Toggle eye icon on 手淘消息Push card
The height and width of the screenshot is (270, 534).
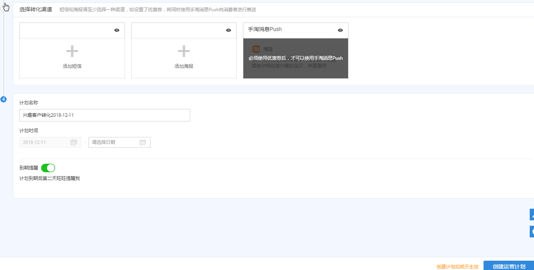click(340, 30)
